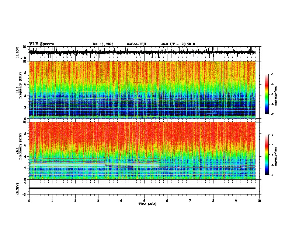Click the ch.2 frequency spectrogram panel

click(x=142, y=151)
